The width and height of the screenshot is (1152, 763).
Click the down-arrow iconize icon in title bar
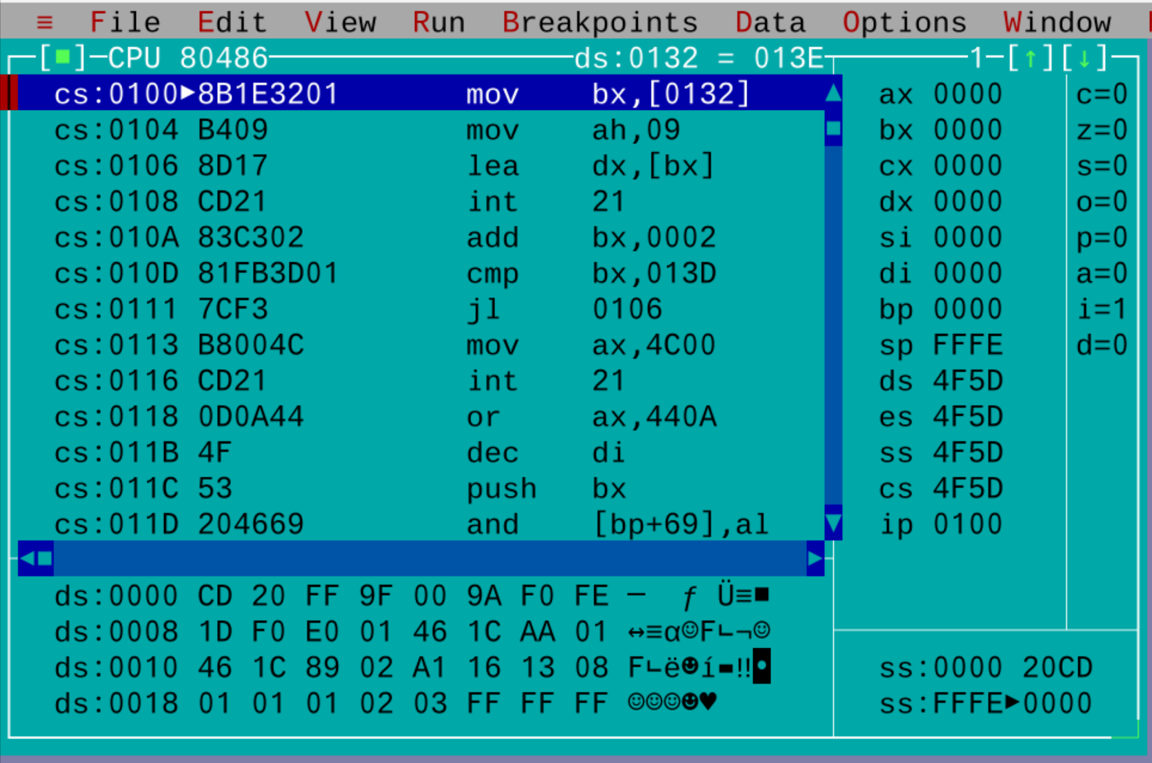click(x=1084, y=57)
